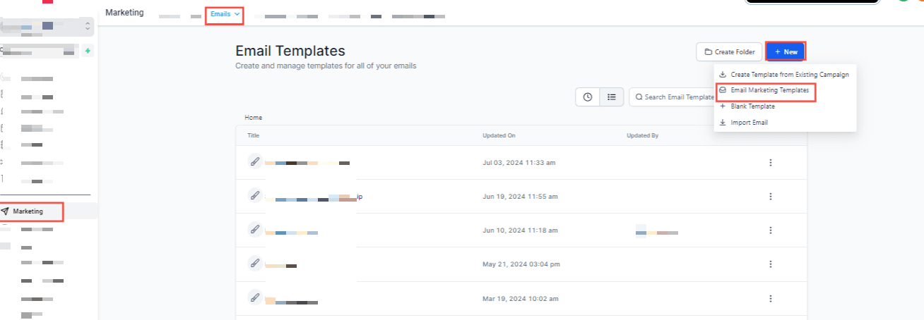The image size is (924, 320).
Task: Click template icon in Mar 19, 2024 row
Action: [255, 297]
